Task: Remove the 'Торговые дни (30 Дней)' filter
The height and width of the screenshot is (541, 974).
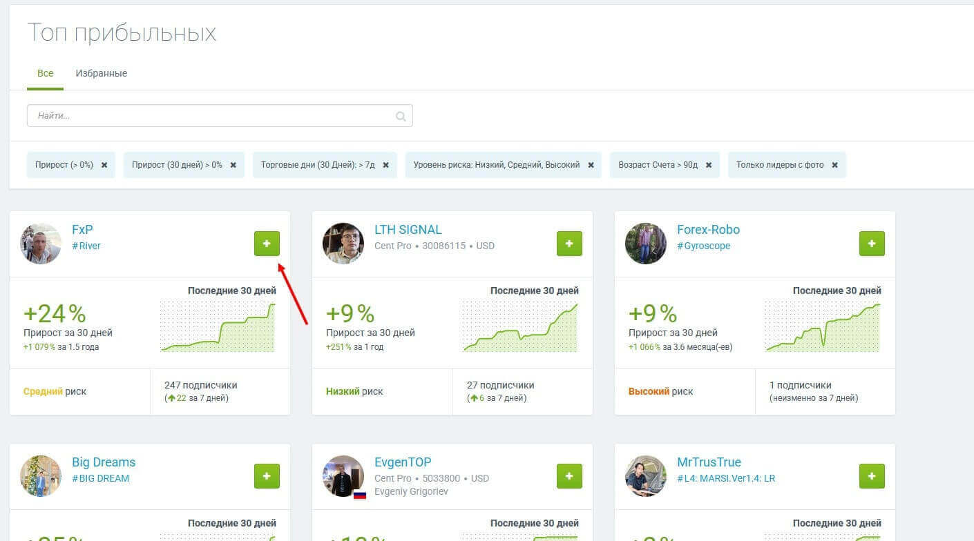Action: click(385, 166)
